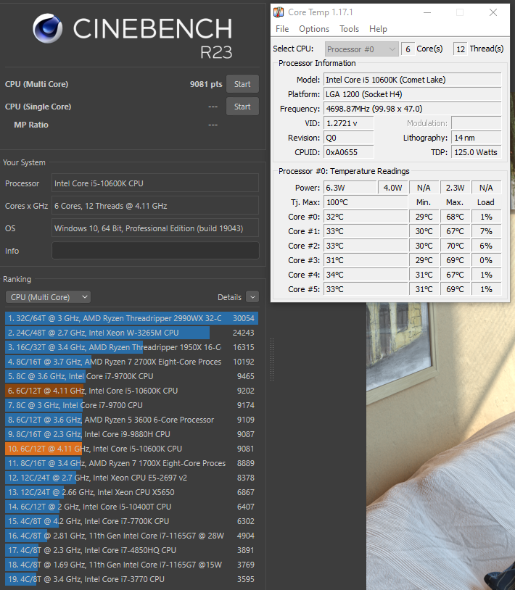Click the Revision value Q0
Image resolution: width=515 pixels, height=590 pixels.
(x=349, y=138)
